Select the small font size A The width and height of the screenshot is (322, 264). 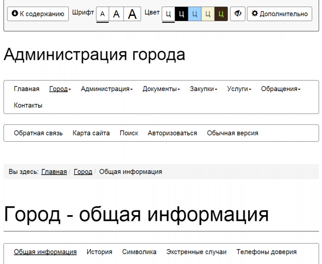click(x=103, y=14)
